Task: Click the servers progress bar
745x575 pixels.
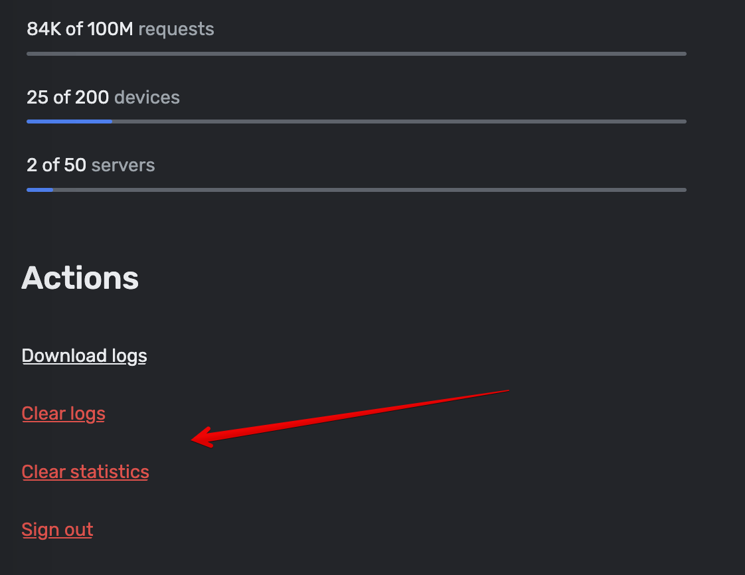Action: click(x=356, y=190)
